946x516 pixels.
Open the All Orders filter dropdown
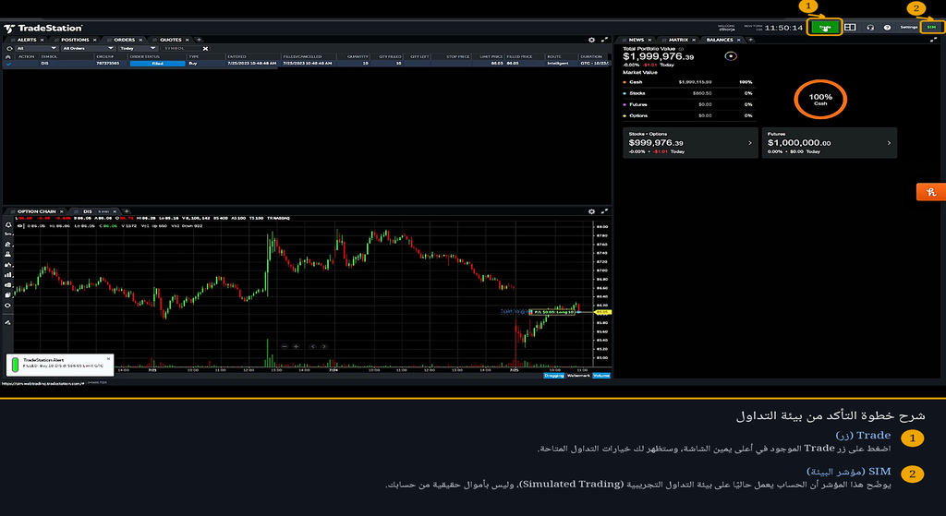88,48
